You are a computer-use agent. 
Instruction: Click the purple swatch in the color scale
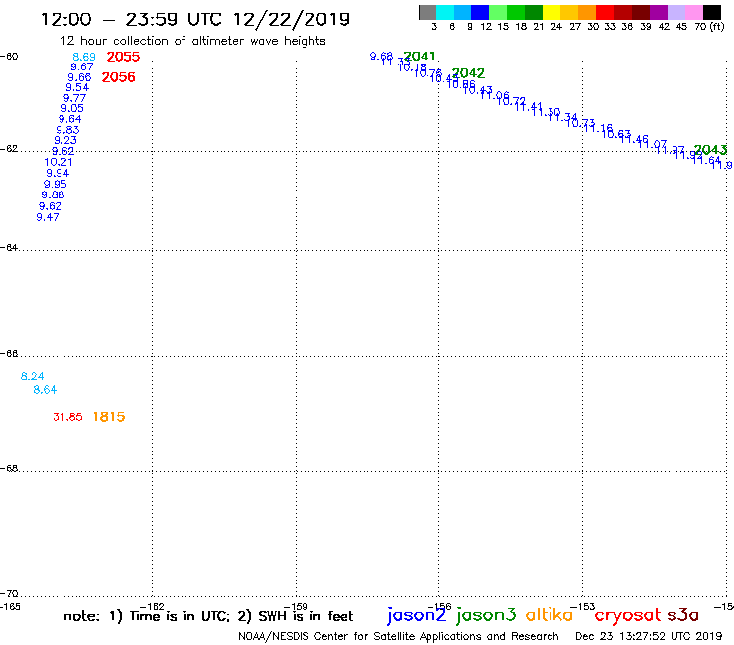(x=659, y=12)
